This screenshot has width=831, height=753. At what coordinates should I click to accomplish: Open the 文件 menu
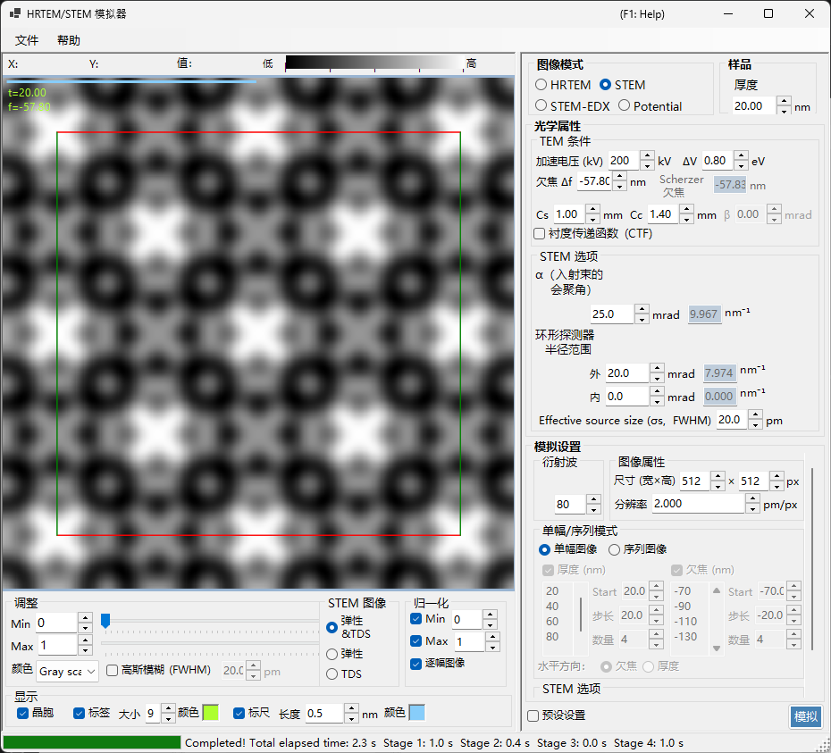[x=27, y=40]
